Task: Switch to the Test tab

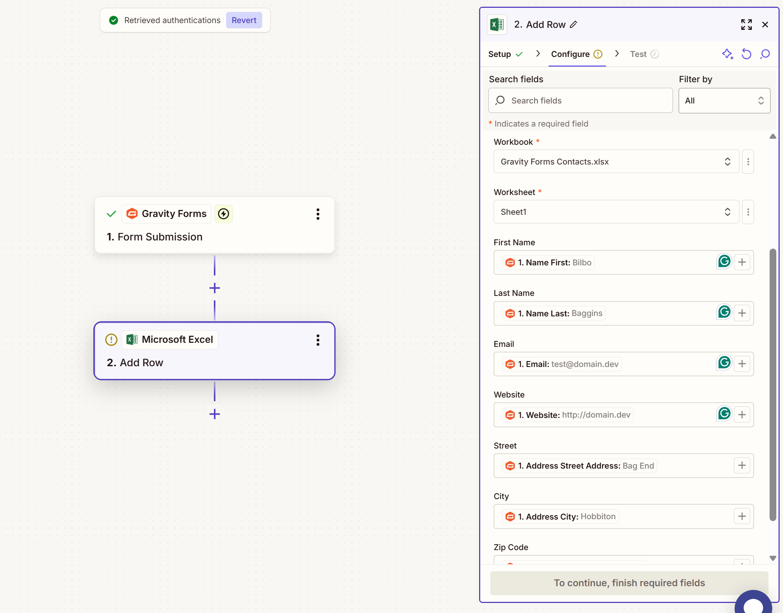Action: (x=638, y=54)
